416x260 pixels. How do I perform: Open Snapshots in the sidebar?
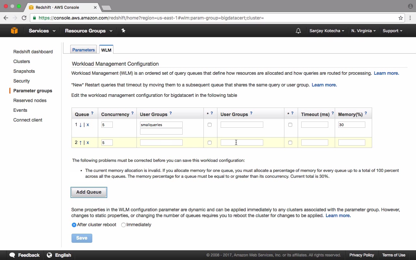[x=24, y=71]
